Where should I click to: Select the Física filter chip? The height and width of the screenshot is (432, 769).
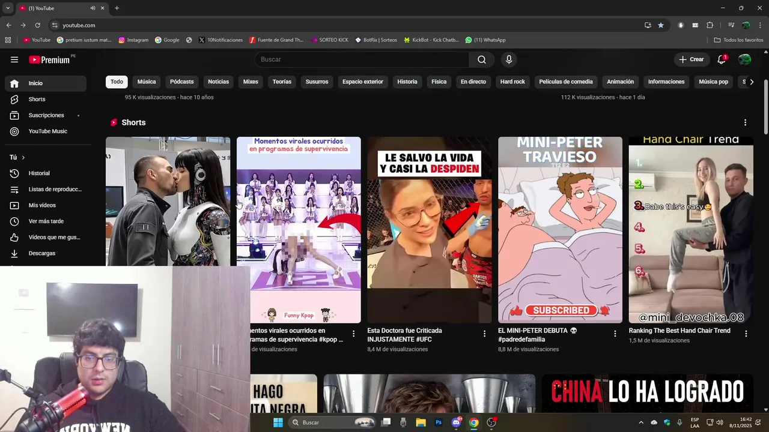439,82
